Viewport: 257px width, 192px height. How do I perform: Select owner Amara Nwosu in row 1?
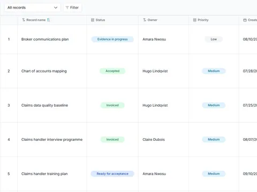coord(154,39)
